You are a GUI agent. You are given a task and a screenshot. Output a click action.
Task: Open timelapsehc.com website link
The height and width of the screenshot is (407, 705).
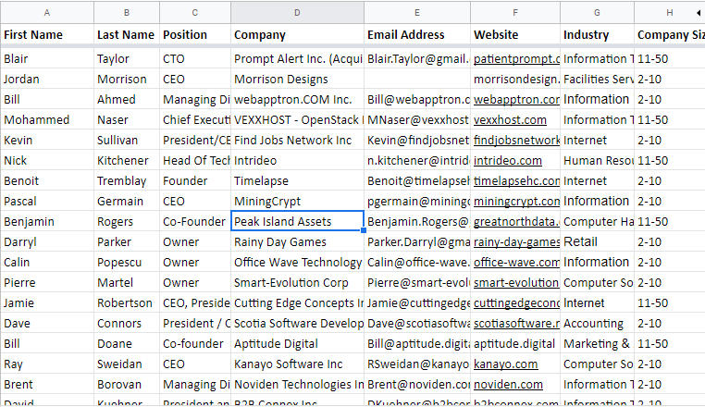(516, 180)
